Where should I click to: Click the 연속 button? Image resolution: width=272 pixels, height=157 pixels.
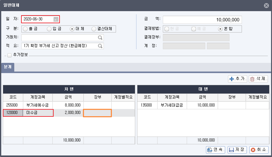[216, 150]
